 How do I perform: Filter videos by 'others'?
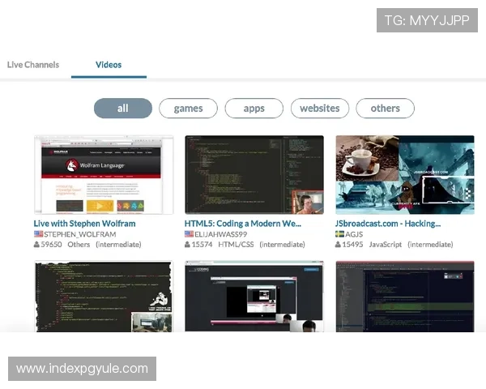click(x=385, y=109)
